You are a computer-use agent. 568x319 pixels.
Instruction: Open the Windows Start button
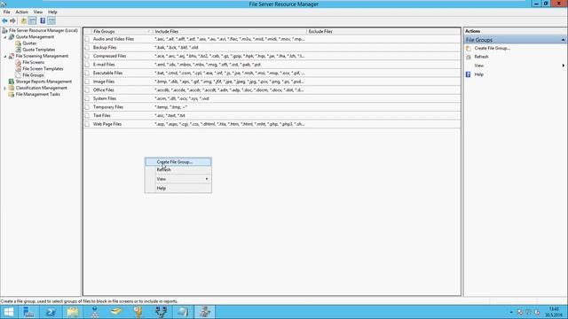(x=8, y=312)
